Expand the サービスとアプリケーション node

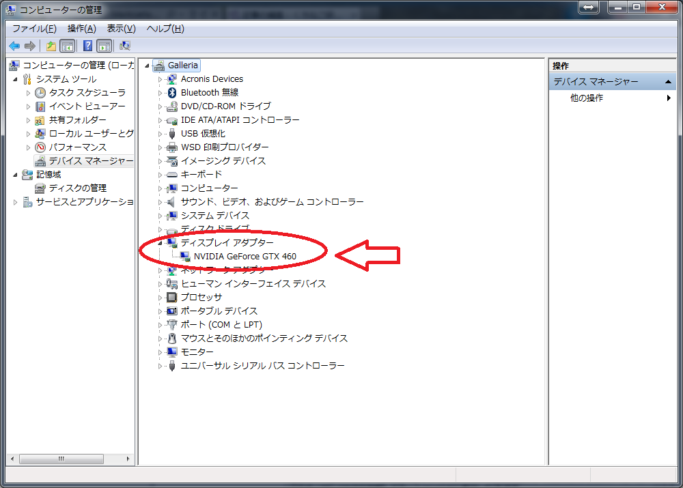[x=15, y=202]
